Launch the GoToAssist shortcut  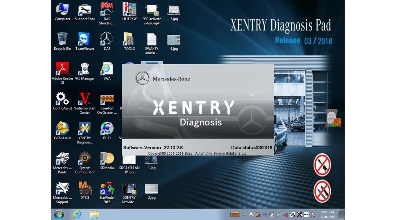tap(62, 131)
